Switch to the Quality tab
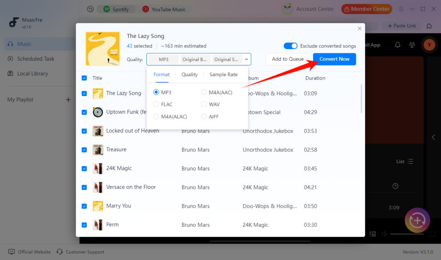The height and width of the screenshot is (260, 441). (189, 74)
